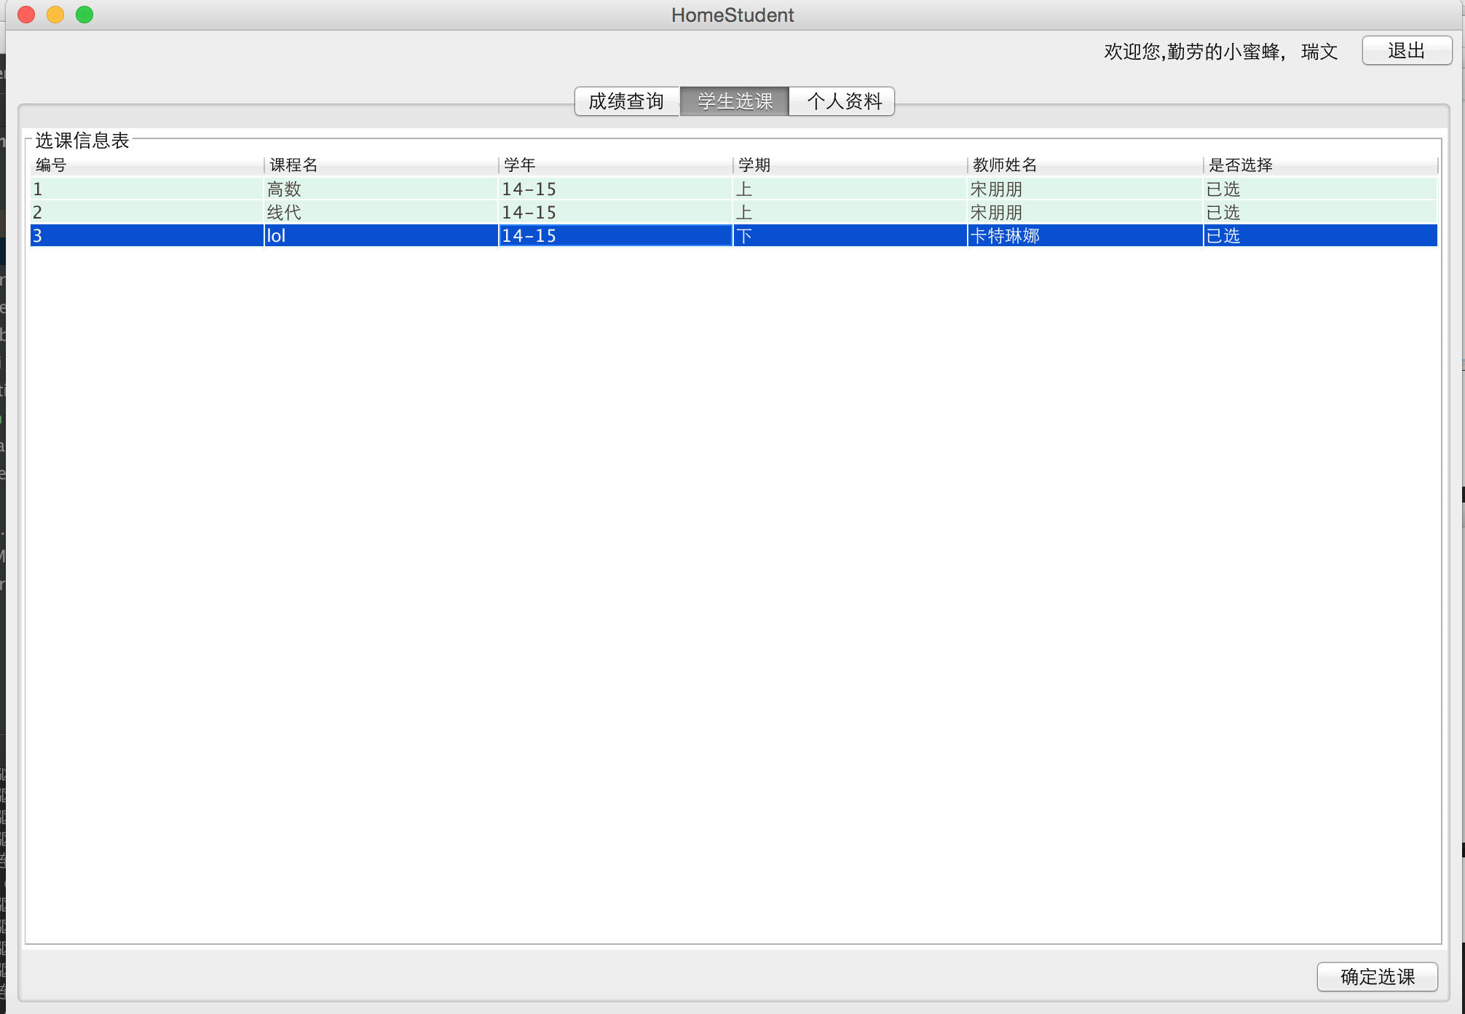
Task: Select the 高数 course row
Action: [x=284, y=189]
